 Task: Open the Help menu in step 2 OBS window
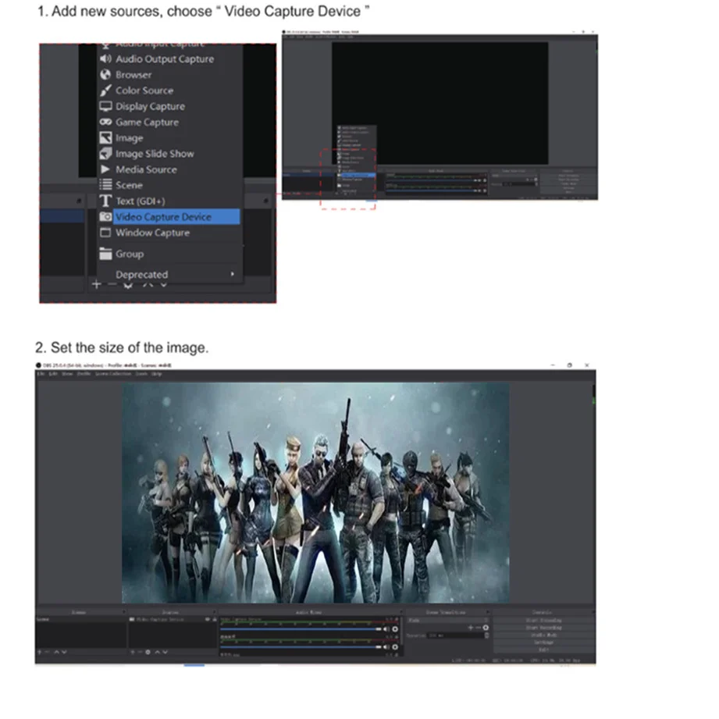pos(156,374)
